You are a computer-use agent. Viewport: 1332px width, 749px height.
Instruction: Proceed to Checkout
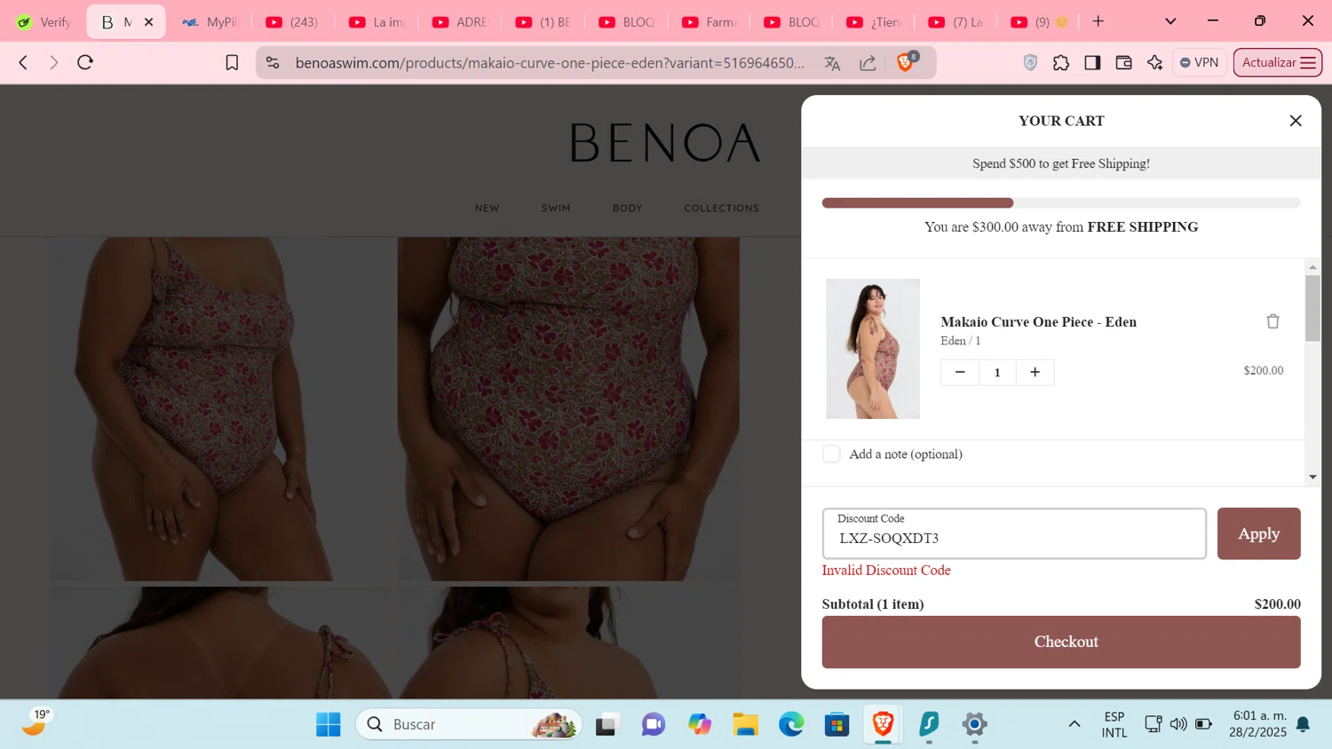pos(1061,642)
